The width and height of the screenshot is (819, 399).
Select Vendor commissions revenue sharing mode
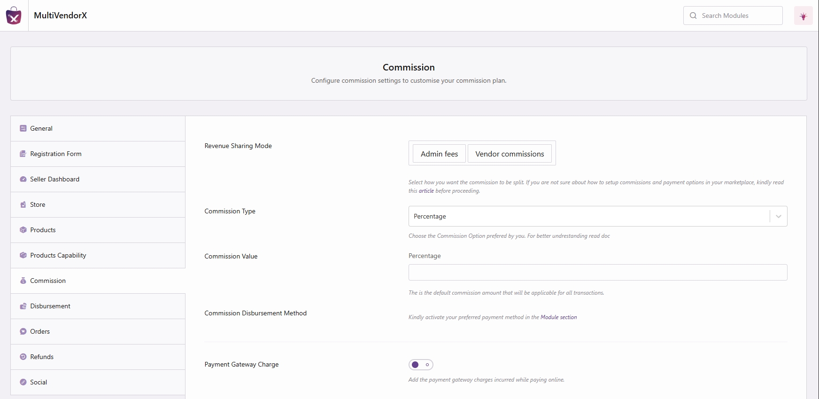pyautogui.click(x=510, y=154)
